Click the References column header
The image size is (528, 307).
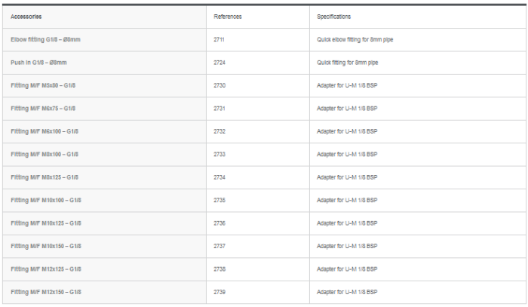[x=227, y=16]
